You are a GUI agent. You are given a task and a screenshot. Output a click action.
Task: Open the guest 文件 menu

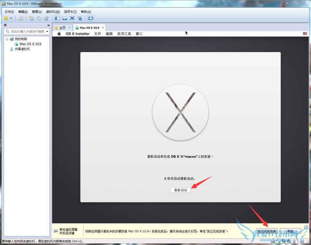pos(97,34)
